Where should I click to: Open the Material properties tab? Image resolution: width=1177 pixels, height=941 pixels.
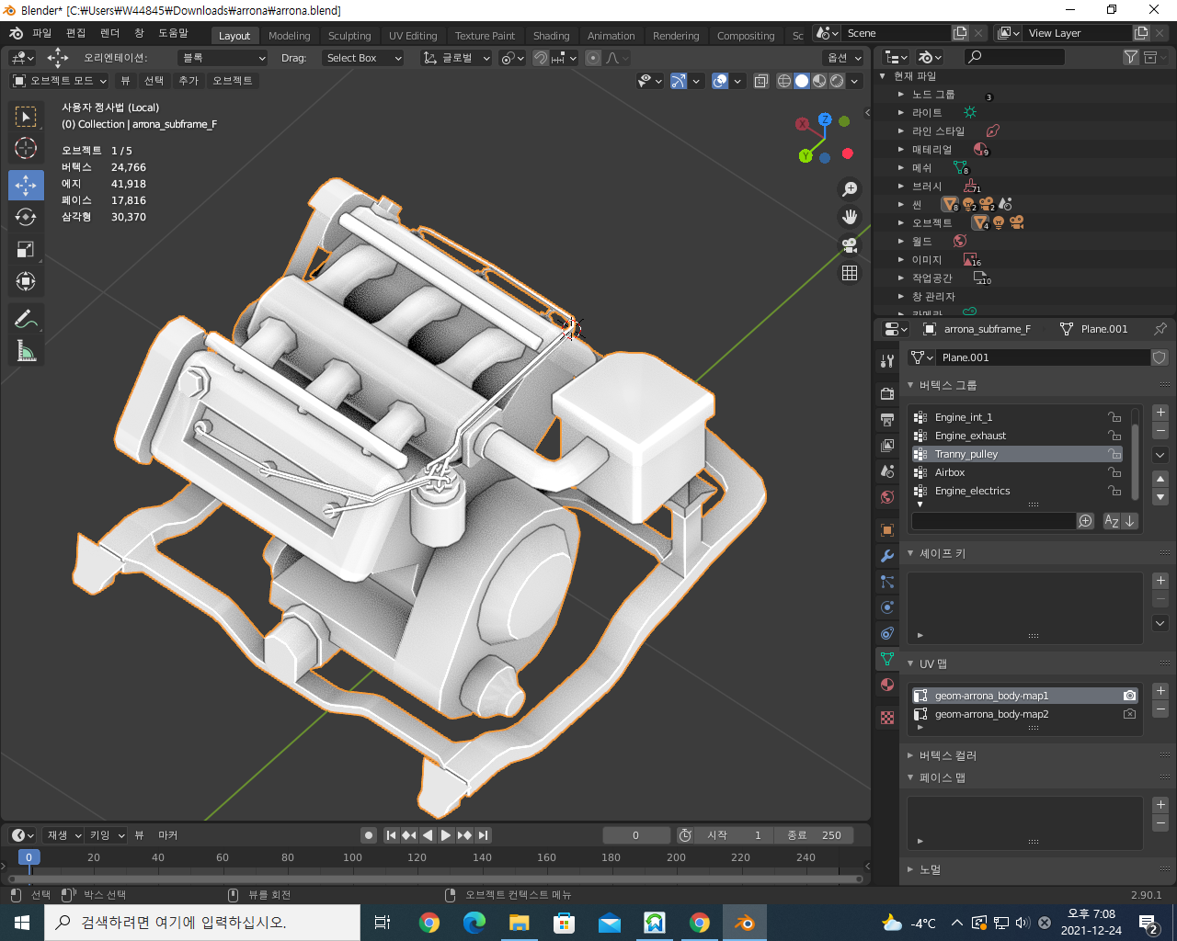tap(887, 685)
